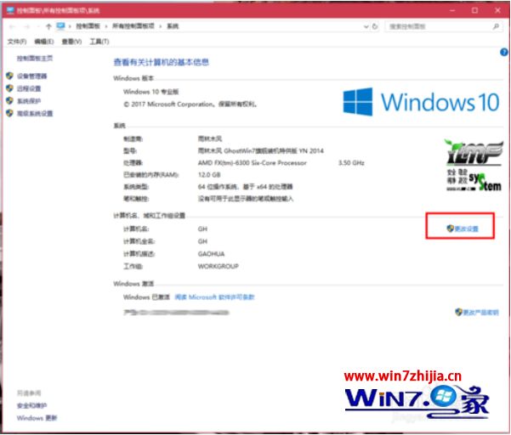Click the computer icon in address bar

tap(60, 26)
